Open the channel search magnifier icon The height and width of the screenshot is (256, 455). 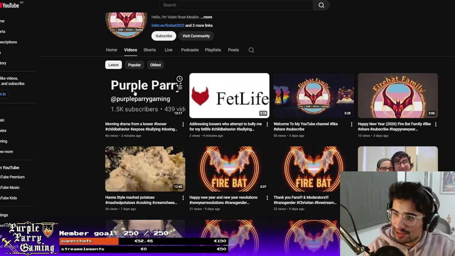(251, 50)
